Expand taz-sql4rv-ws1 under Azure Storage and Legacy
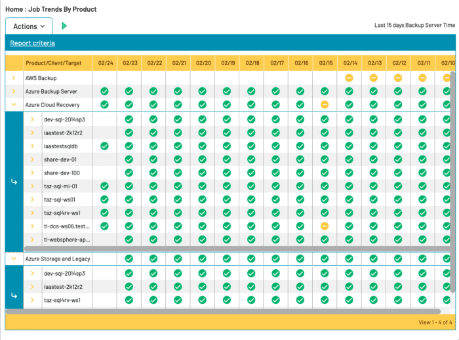 (33, 300)
